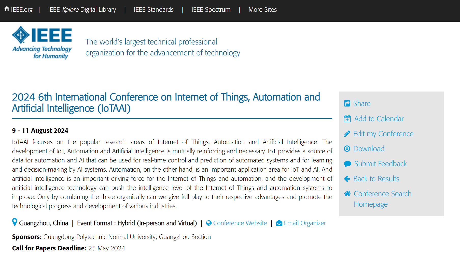The height and width of the screenshot is (257, 460).
Task: Click the Email Organizer link
Action: point(305,223)
